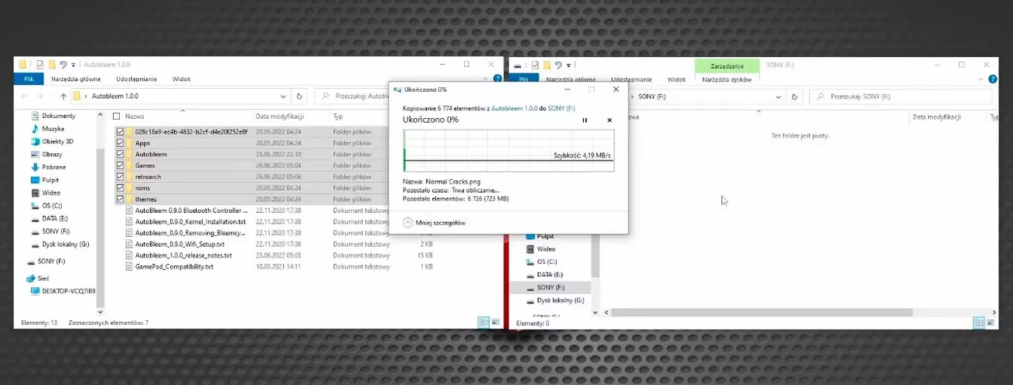1013x385 pixels.
Task: Open the Udostępnianie tab in Autobleem window
Action: [x=137, y=79]
